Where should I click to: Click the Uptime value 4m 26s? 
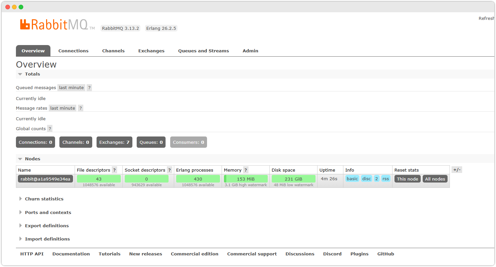(329, 179)
